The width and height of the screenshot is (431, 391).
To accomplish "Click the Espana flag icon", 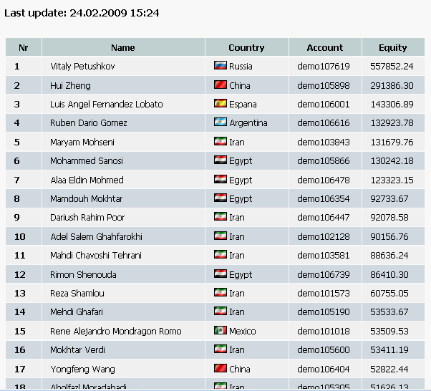I will (221, 104).
